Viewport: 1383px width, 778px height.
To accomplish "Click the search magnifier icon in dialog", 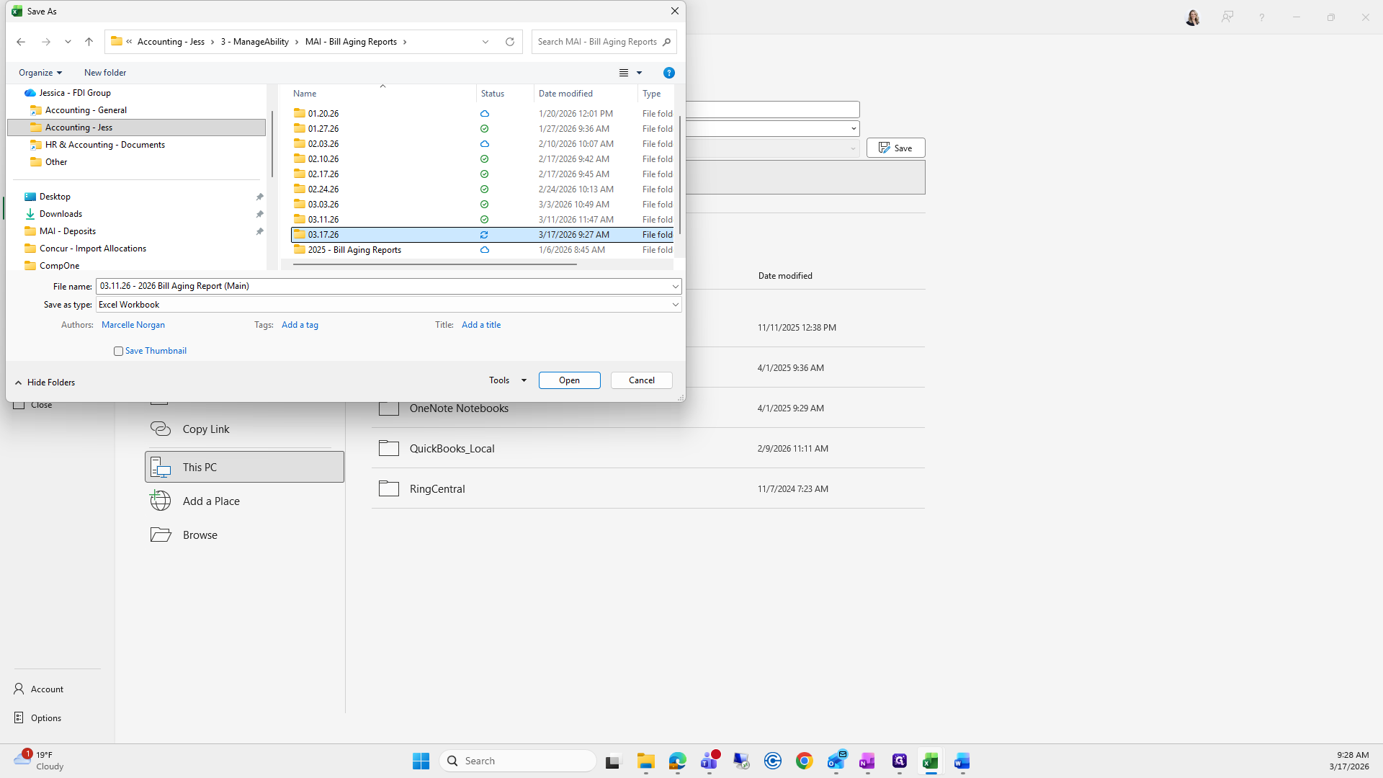I will [666, 42].
